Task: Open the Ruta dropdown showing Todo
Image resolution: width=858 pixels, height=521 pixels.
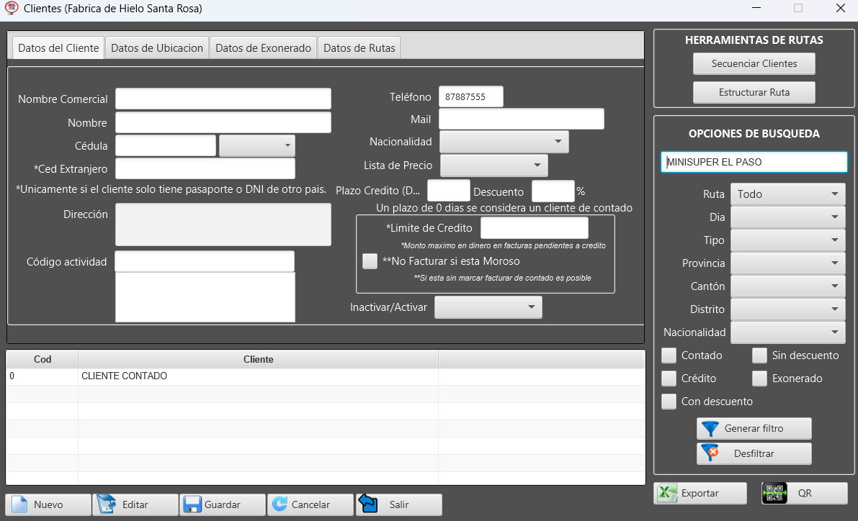Action: click(x=787, y=194)
